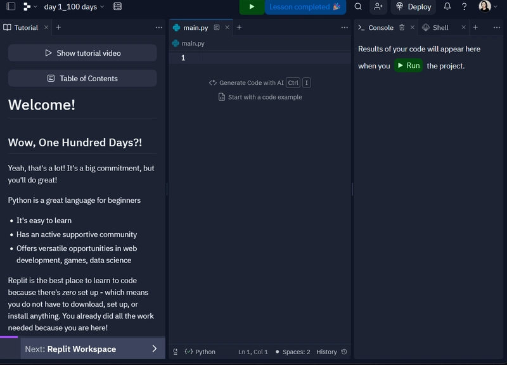Click Show tutorial video button
Screen dimensions: 507x365
coord(82,53)
